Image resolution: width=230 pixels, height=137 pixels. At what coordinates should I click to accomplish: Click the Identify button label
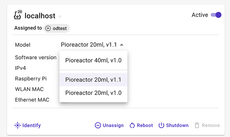coord(32,125)
